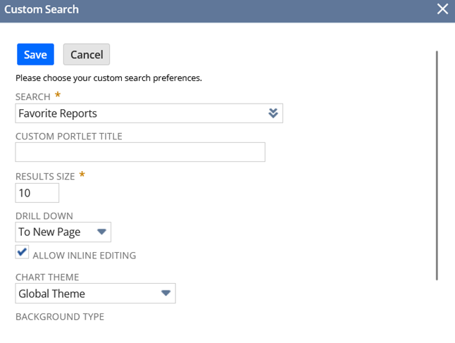Click the Chart Theme dropdown arrow
Screen dimensions: 455x343
pos(166,293)
